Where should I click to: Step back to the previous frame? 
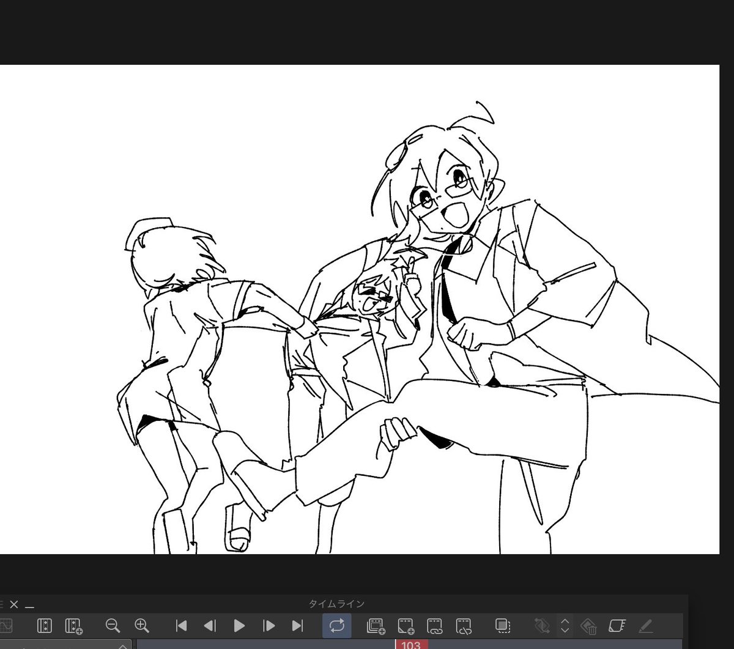(210, 625)
